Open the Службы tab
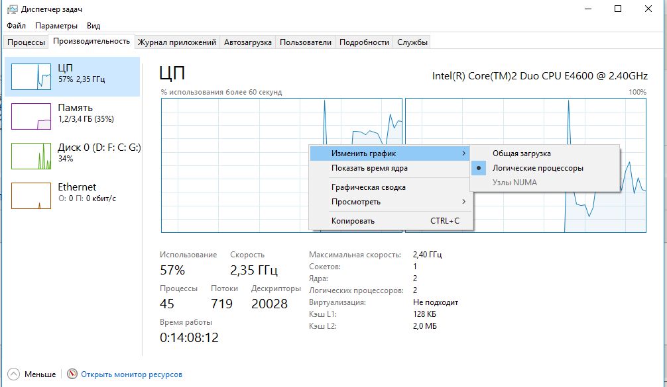 coord(412,42)
